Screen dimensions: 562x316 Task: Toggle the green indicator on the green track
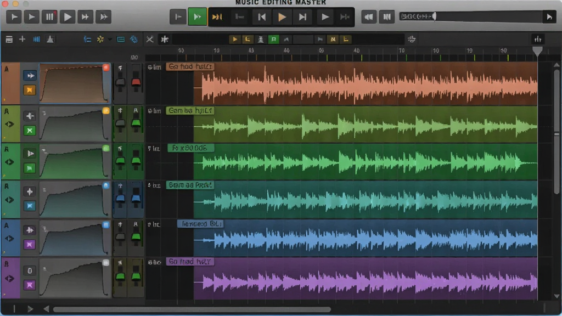point(106,148)
